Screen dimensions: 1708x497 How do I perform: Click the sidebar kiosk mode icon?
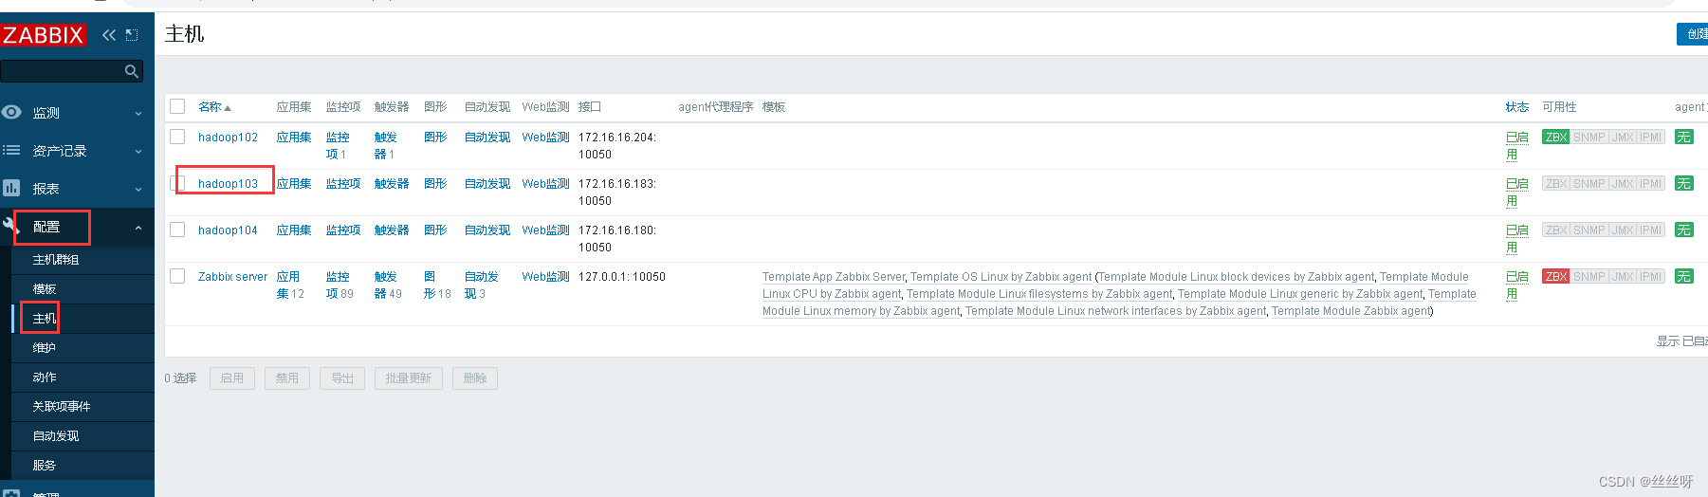coord(132,35)
